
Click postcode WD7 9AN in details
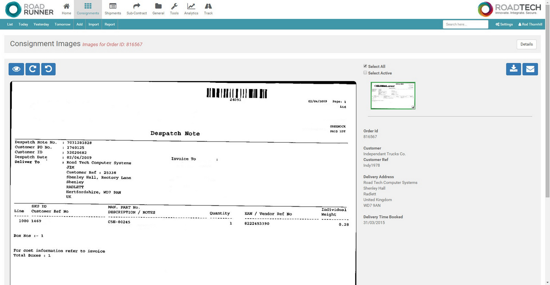[372, 206]
